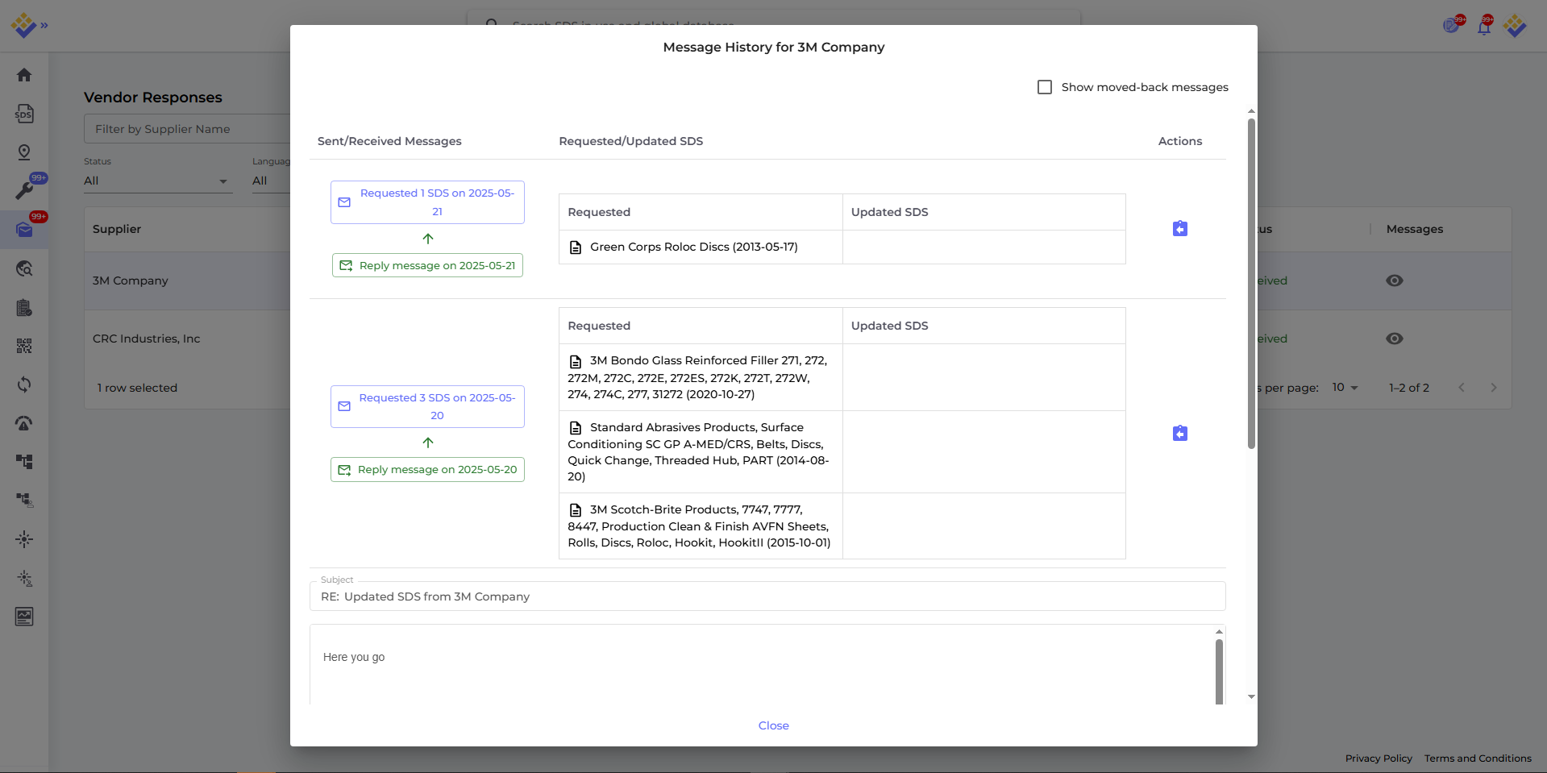This screenshot has height=773, width=1547.
Task: Click Green Corps Roloc Discs (2013-05-17) text
Action: click(x=694, y=247)
